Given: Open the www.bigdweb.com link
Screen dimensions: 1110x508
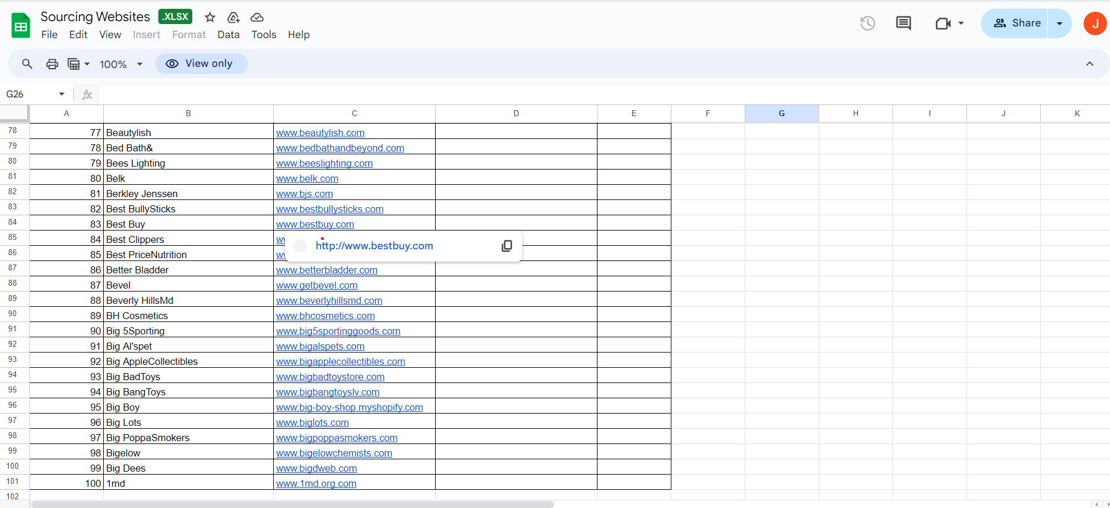Looking at the screenshot, I should 317,468.
